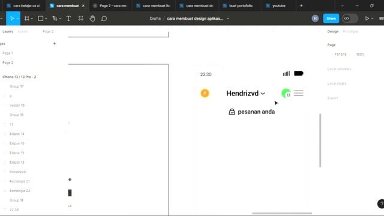Switch to the Prototype tab

click(350, 32)
